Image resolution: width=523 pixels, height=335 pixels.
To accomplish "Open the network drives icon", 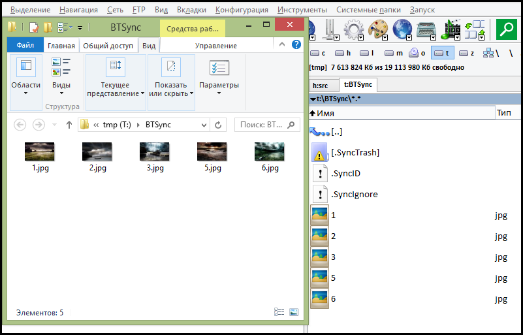I will pos(488,54).
